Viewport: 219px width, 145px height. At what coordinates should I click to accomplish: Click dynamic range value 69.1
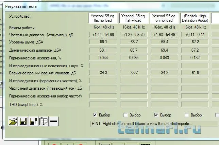103,50
